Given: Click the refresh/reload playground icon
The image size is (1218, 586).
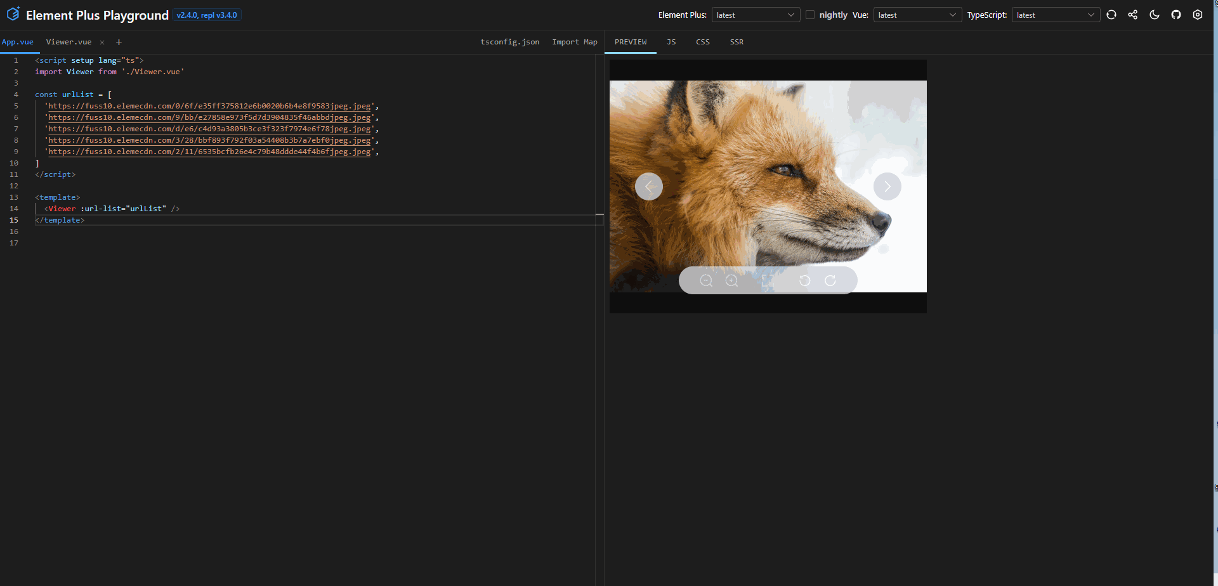Looking at the screenshot, I should [x=1111, y=15].
